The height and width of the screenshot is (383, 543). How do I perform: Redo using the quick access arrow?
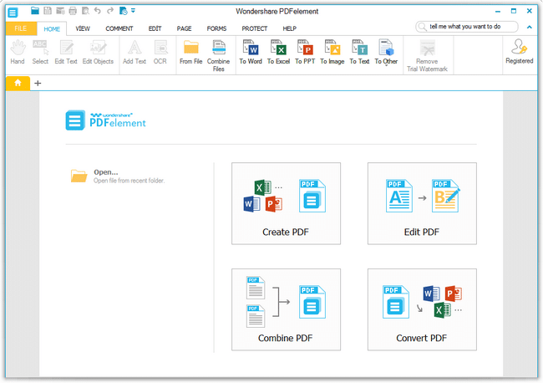click(110, 11)
